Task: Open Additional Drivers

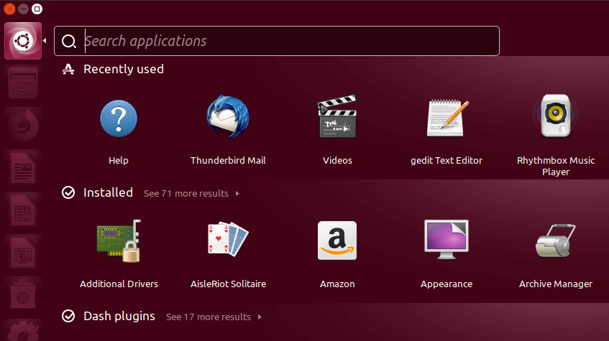Action: 119,241
